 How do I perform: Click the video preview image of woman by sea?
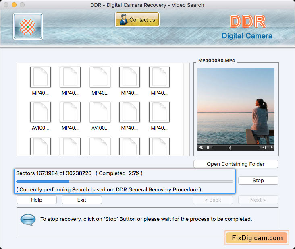236,106
